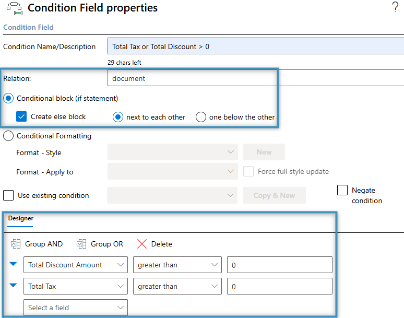Expand the Select a field dropdown
This screenshot has width=404, height=318.
point(76,308)
